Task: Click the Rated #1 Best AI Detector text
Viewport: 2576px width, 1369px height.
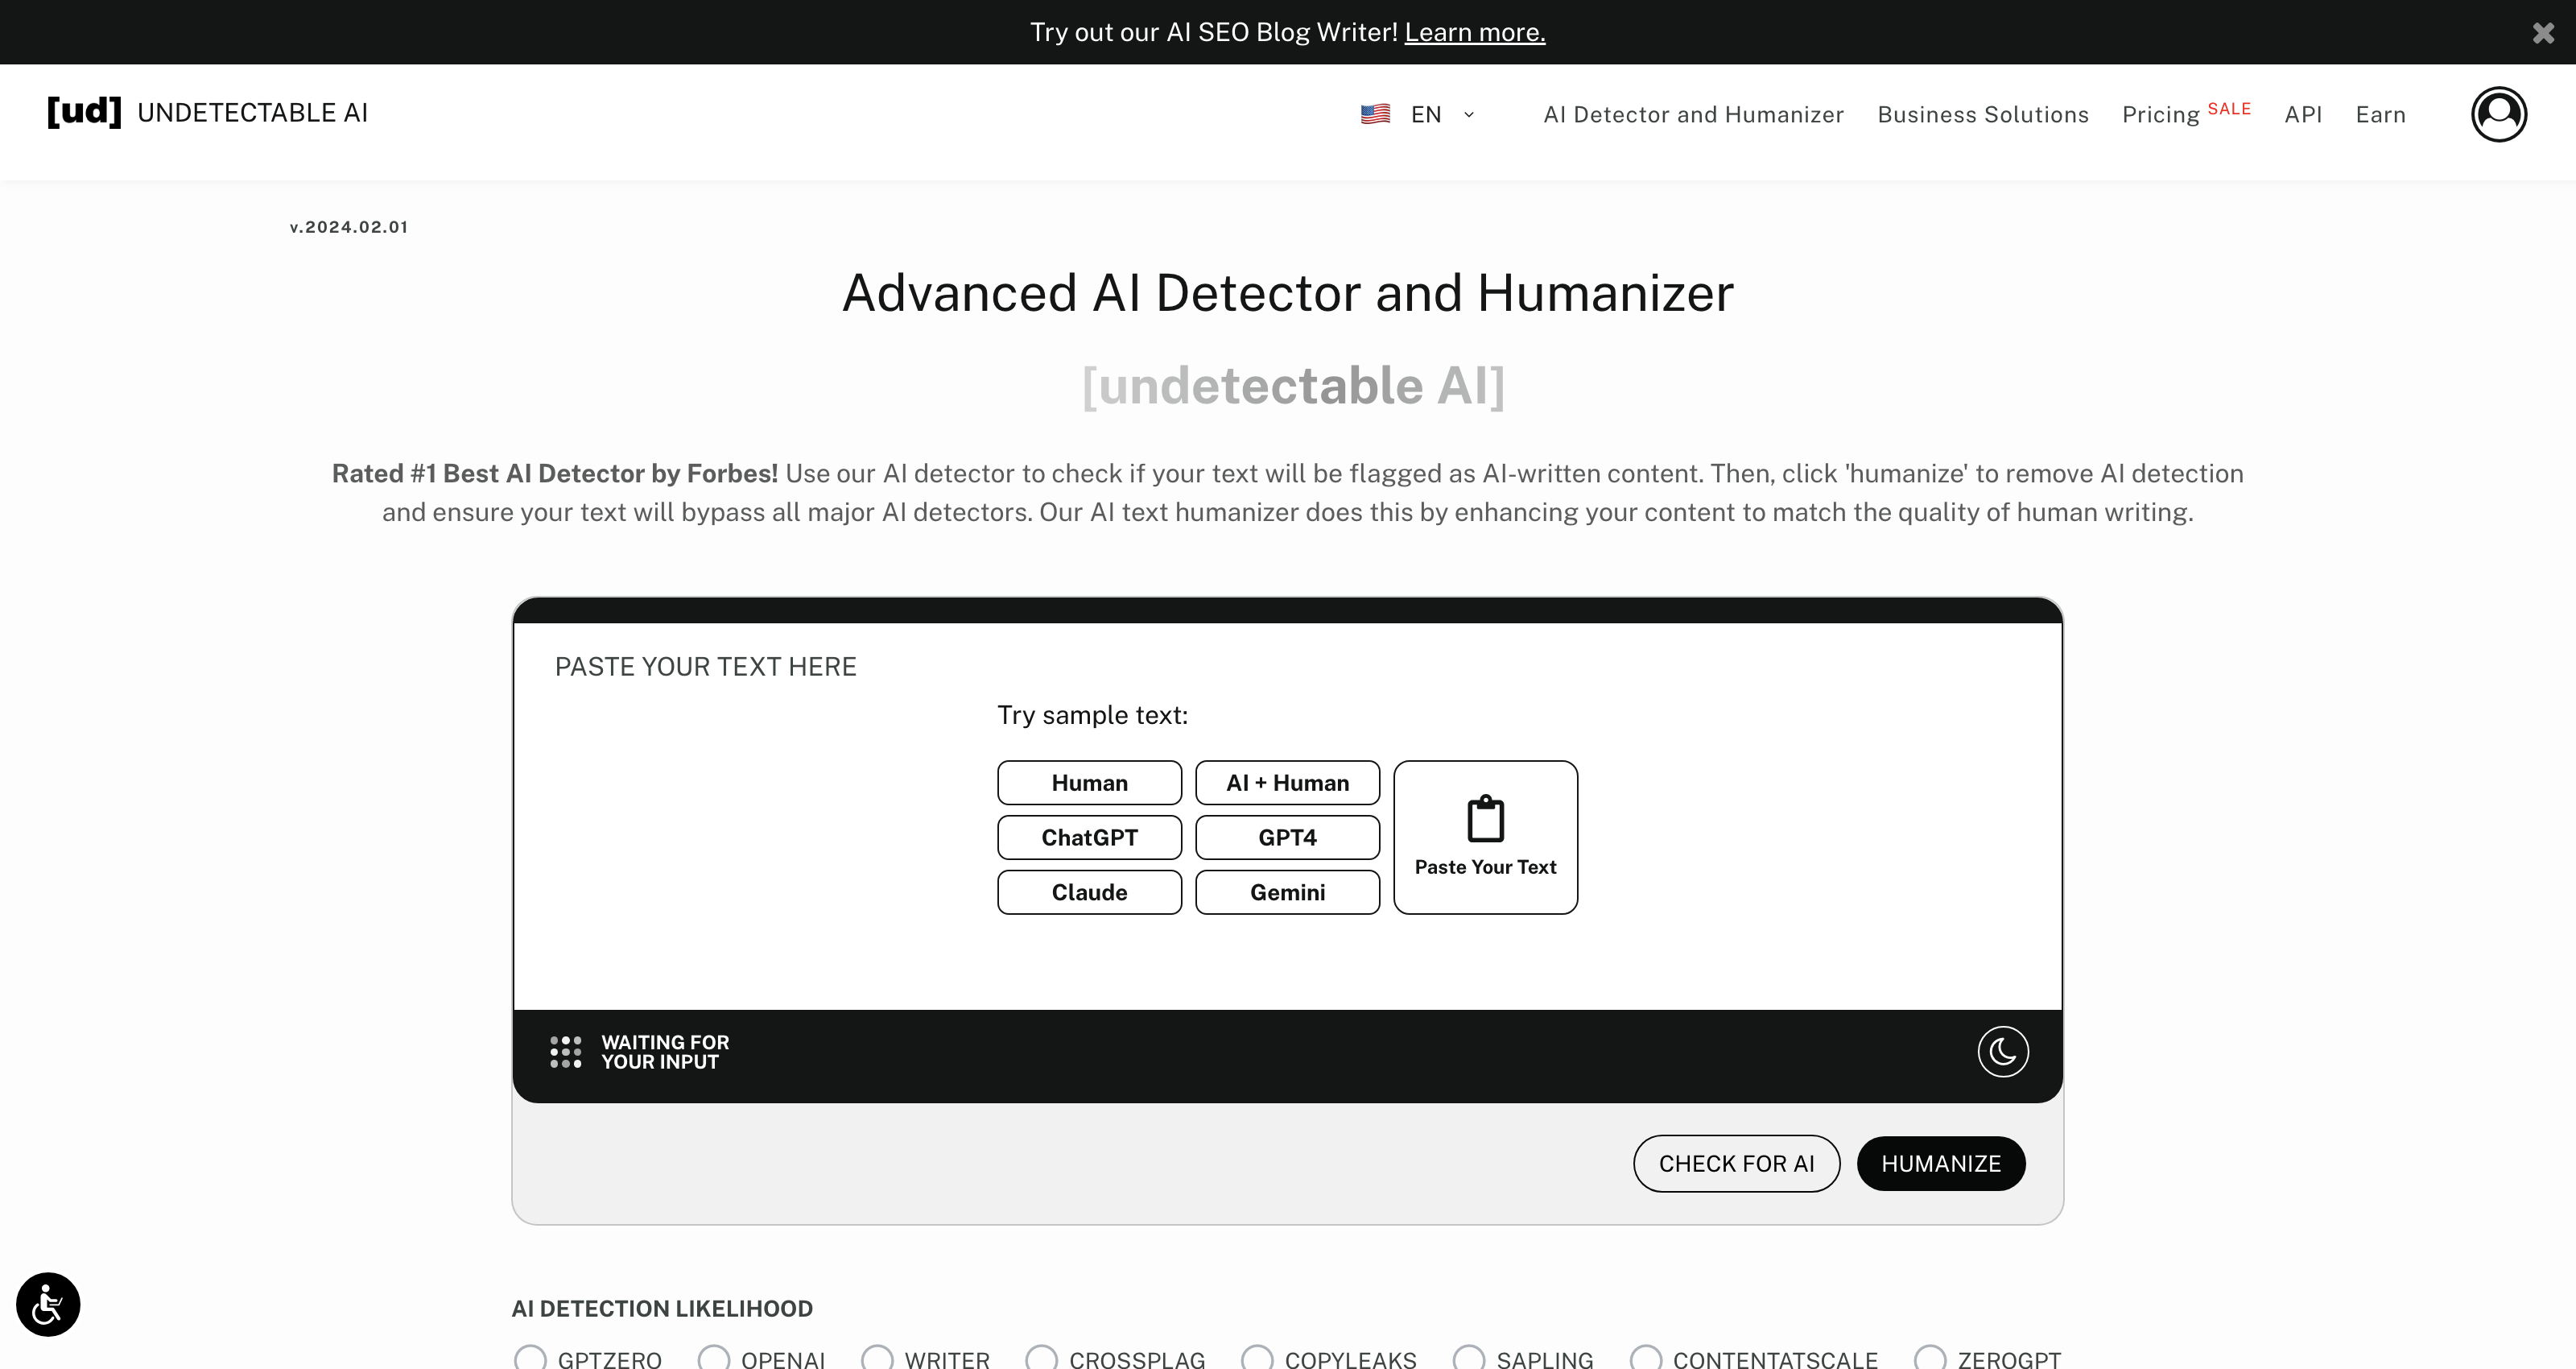Action: click(x=555, y=474)
